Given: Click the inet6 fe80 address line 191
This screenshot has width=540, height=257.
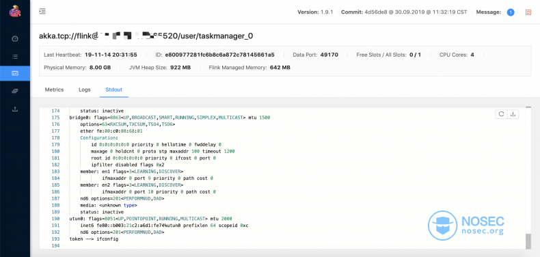Looking at the screenshot, I should [x=164, y=226].
